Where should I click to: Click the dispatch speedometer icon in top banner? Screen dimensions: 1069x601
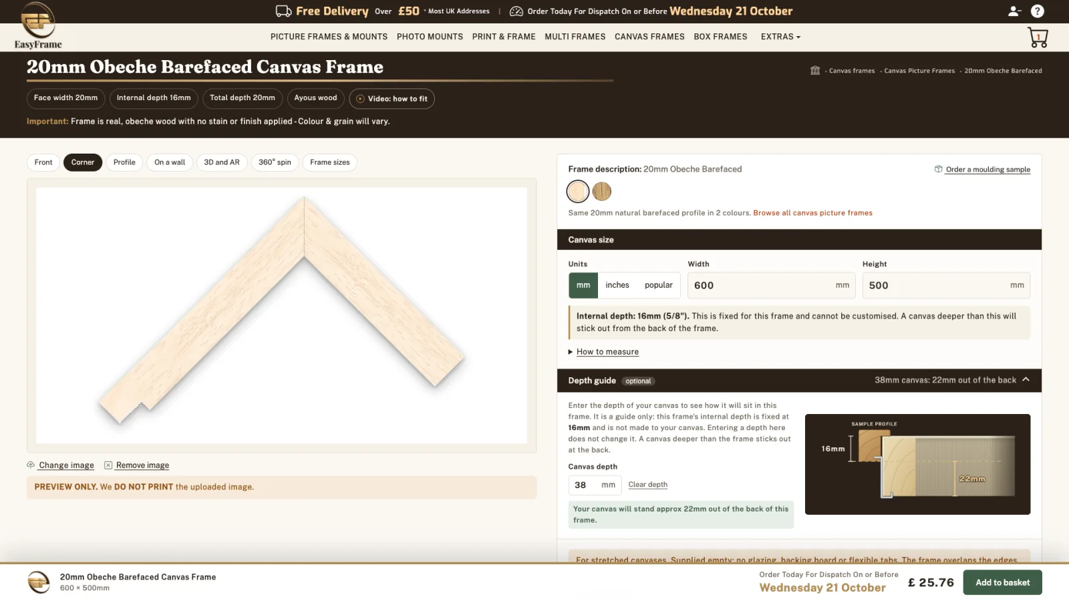(516, 11)
